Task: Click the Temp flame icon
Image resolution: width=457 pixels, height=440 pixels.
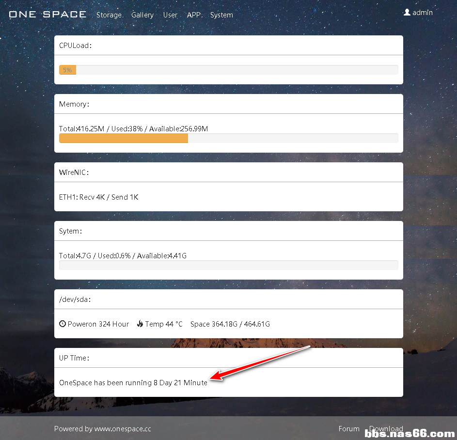Action: click(140, 324)
